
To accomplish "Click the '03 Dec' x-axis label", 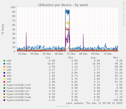I will pos(23,54).
